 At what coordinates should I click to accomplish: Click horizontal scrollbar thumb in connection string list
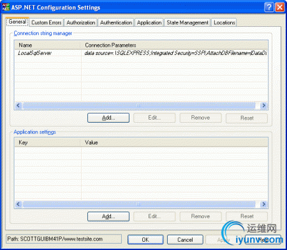point(139,105)
